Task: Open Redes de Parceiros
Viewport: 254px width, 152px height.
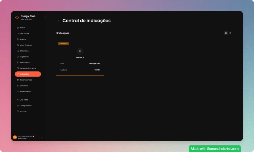Action: tap(28, 68)
